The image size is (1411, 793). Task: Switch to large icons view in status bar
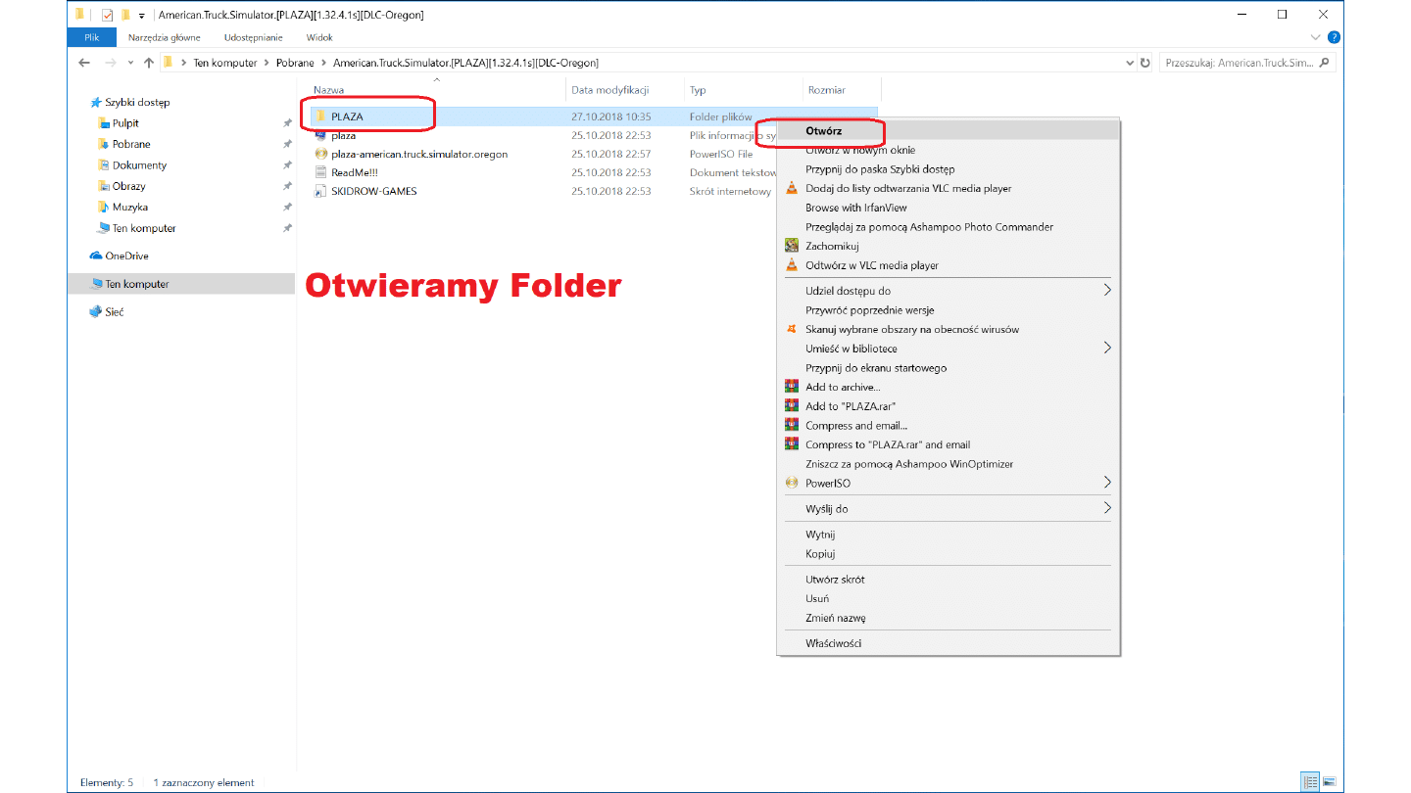[1329, 781]
